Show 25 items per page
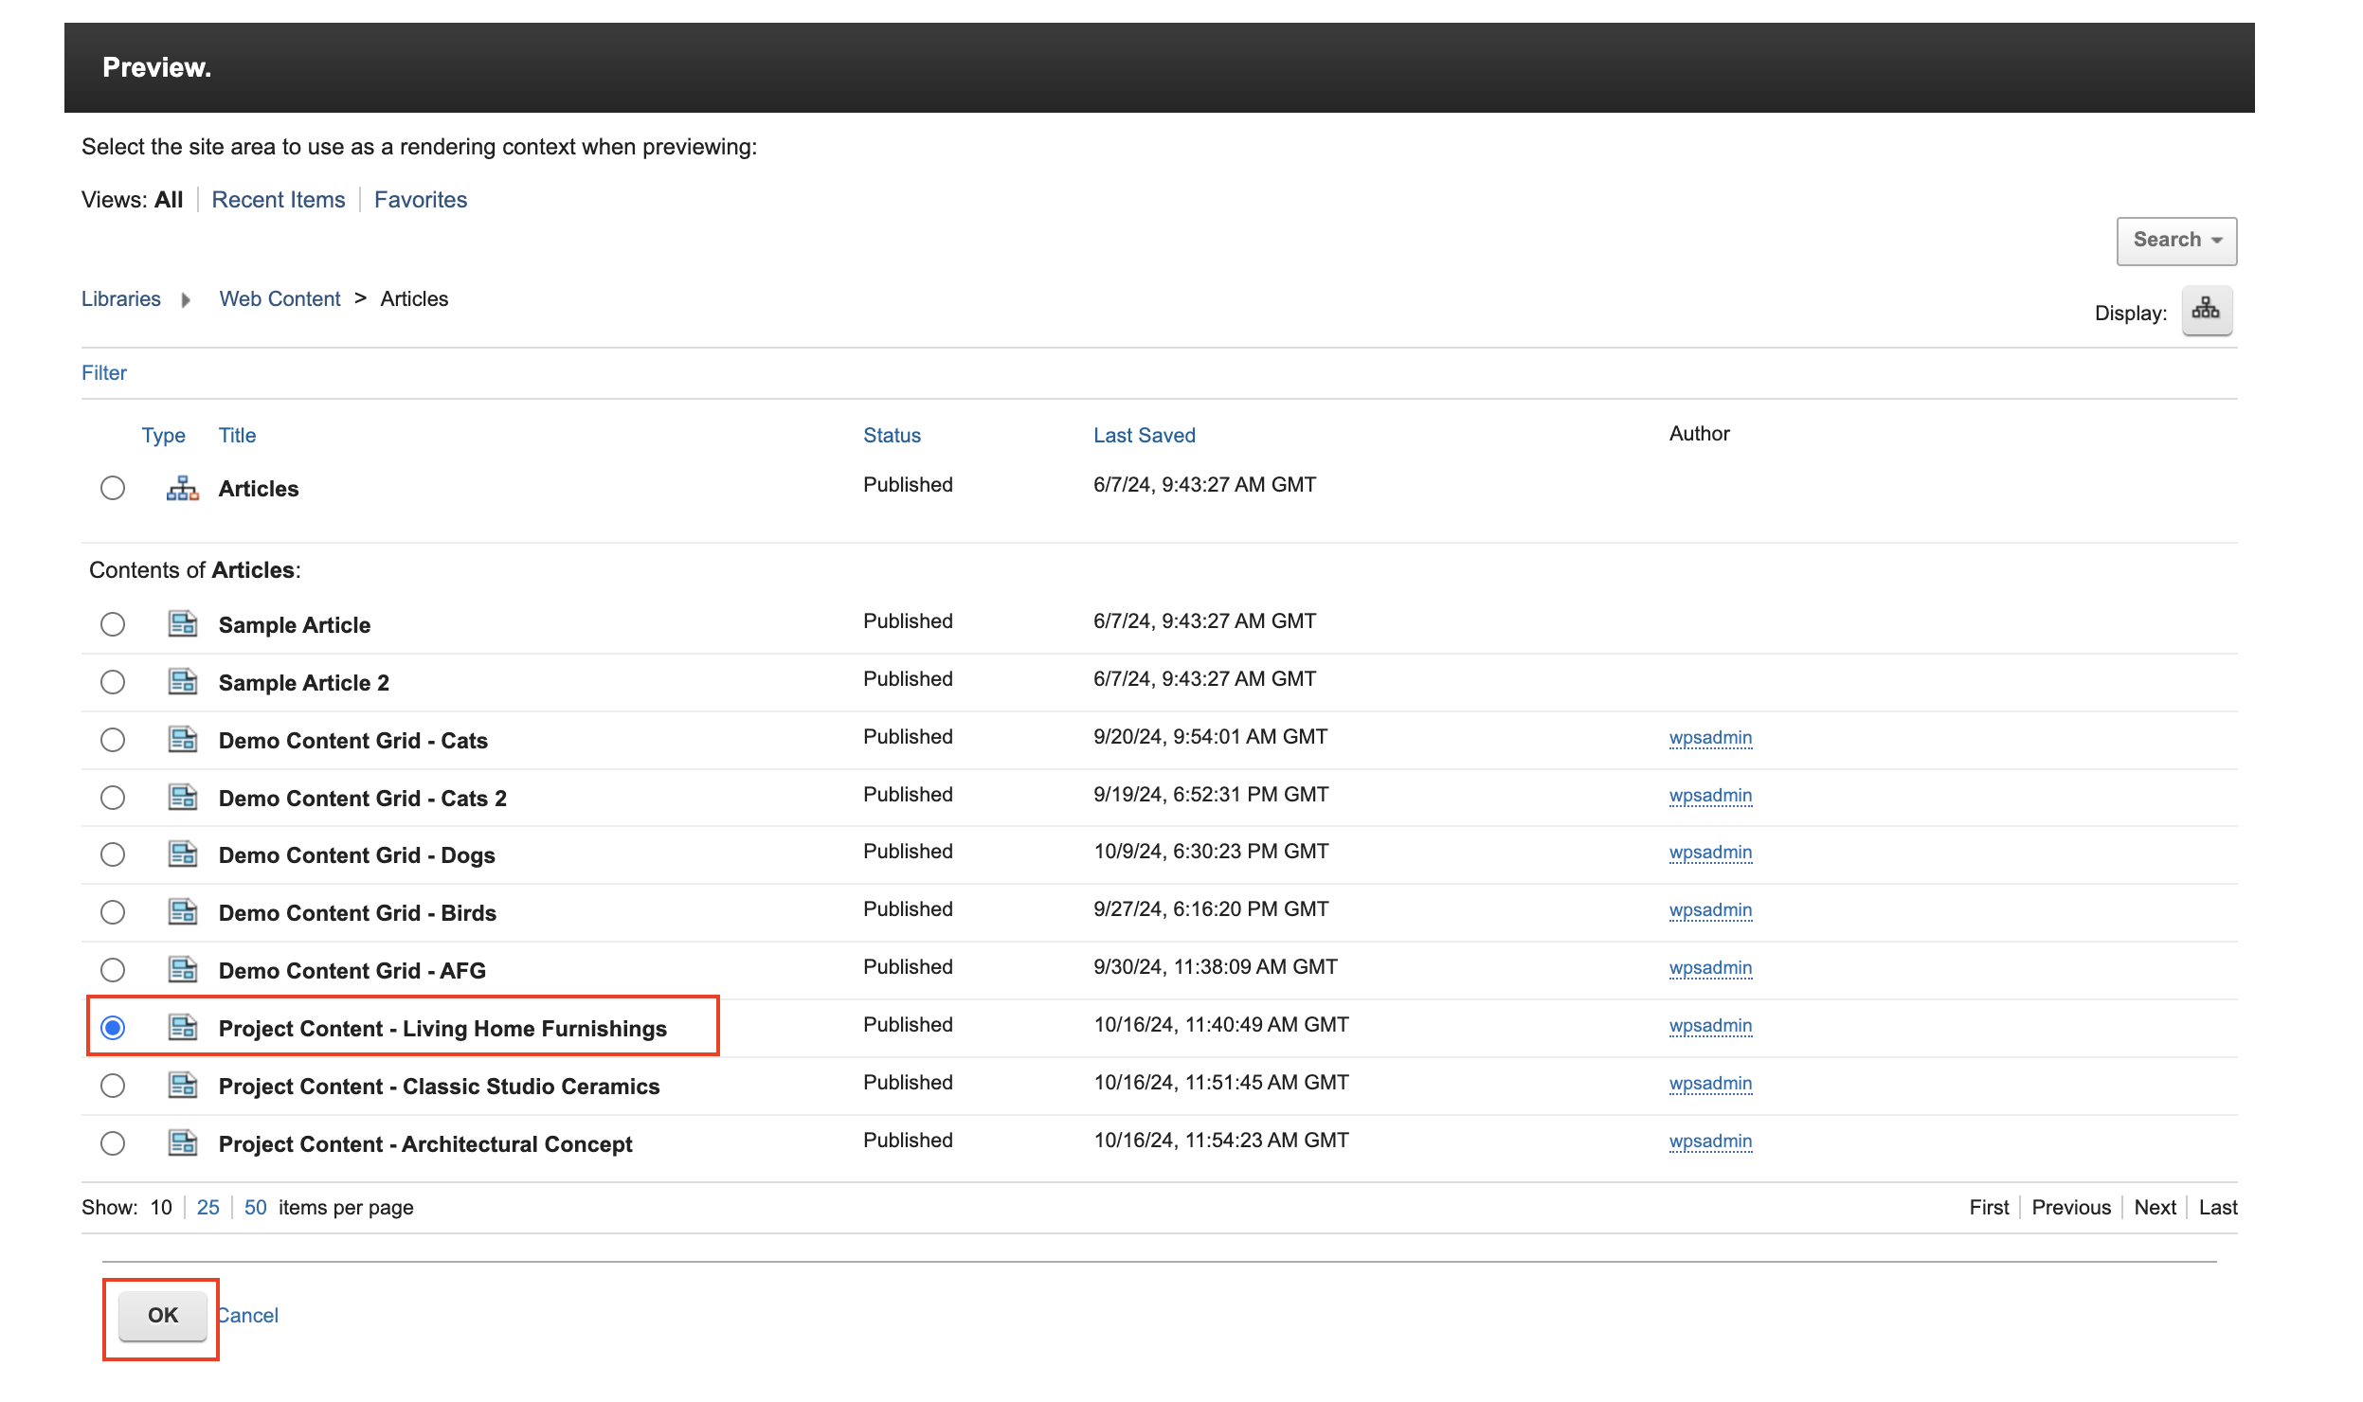The image size is (2363, 1402). coord(207,1207)
